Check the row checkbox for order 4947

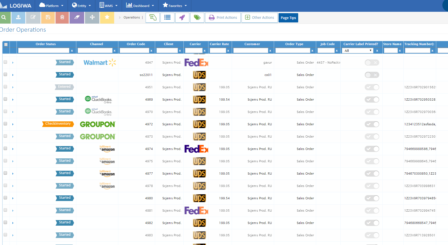(5, 62)
